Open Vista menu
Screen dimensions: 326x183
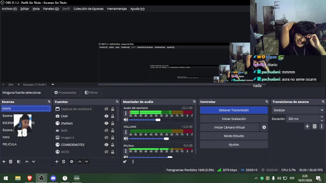pyautogui.click(x=36, y=9)
